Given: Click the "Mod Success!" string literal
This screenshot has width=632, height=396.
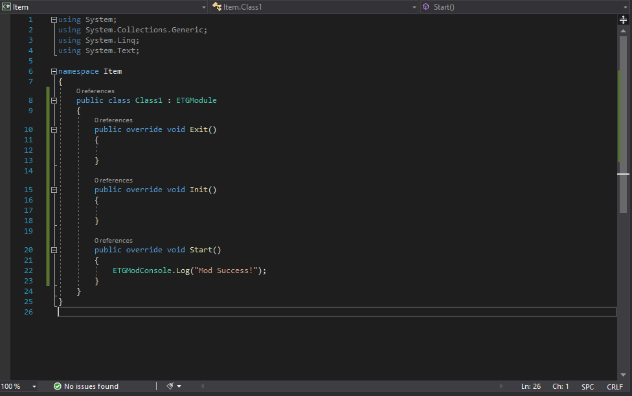Looking at the screenshot, I should pos(226,270).
